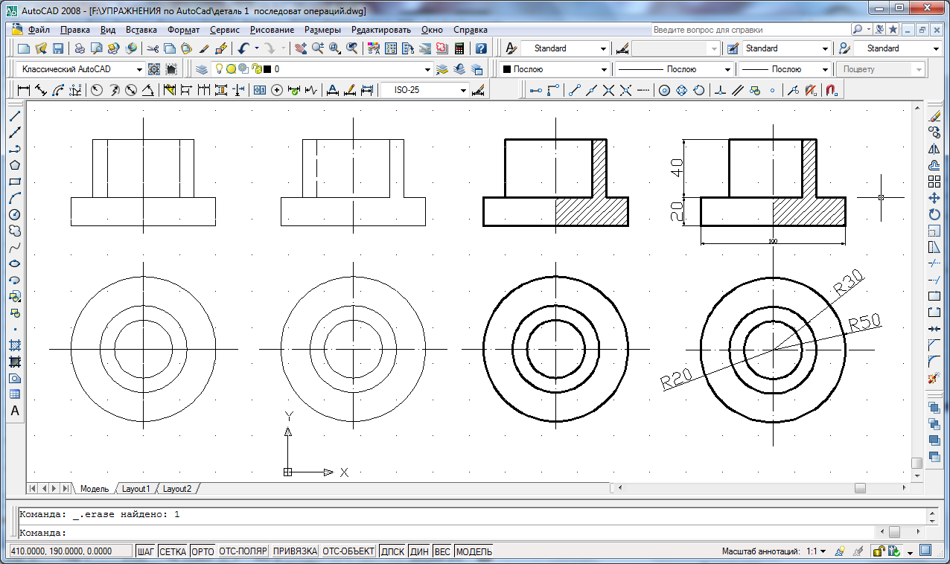Screen dimensions: 950x564
Task: Activate the Zoom realtime tool
Action: tap(317, 48)
